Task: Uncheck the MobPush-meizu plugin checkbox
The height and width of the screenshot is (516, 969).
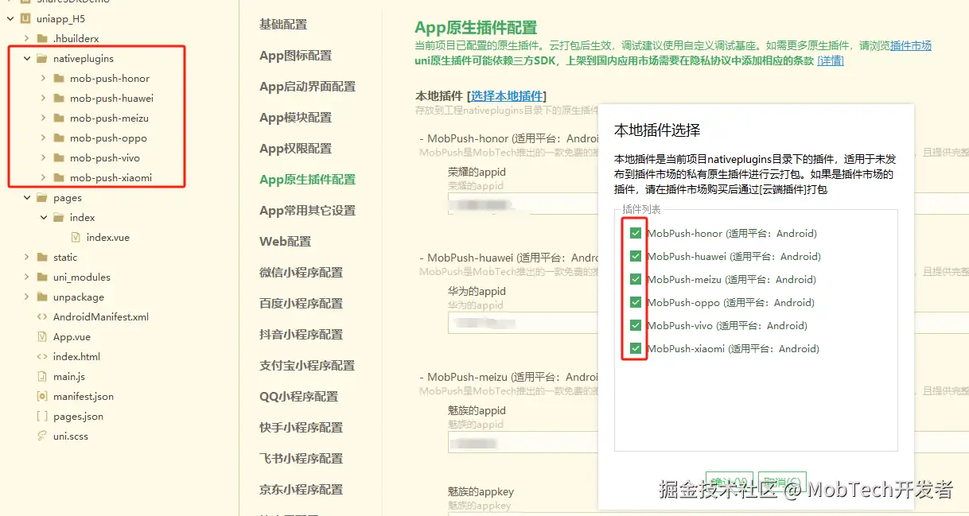Action: click(635, 279)
